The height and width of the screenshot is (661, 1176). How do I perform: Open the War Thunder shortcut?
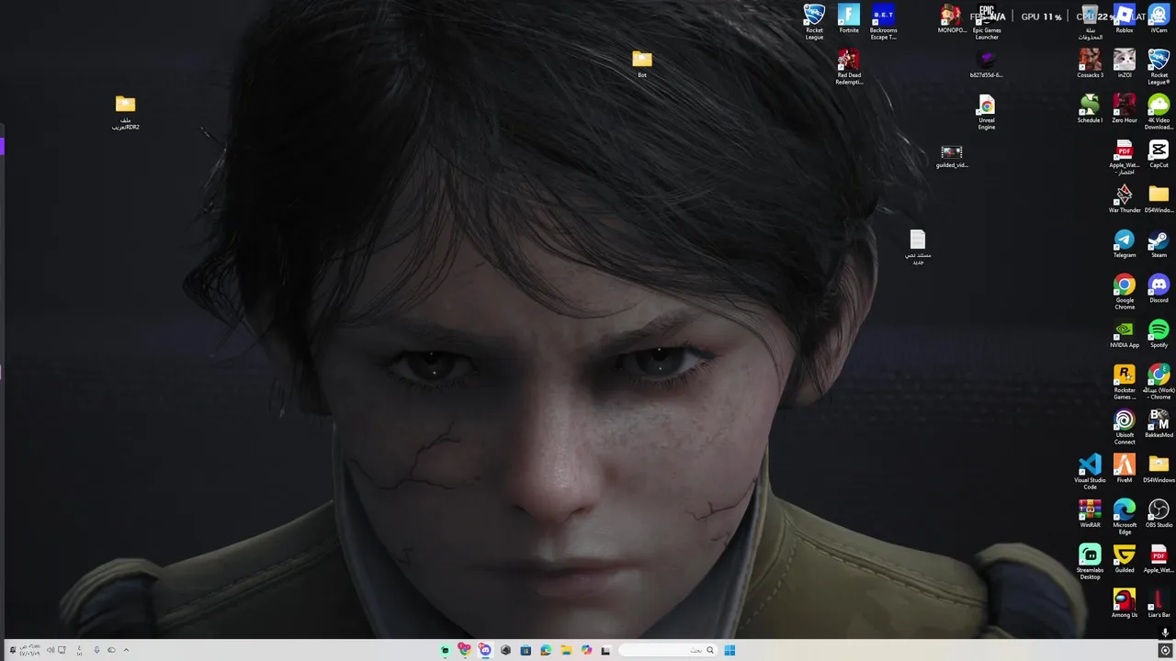coord(1125,199)
